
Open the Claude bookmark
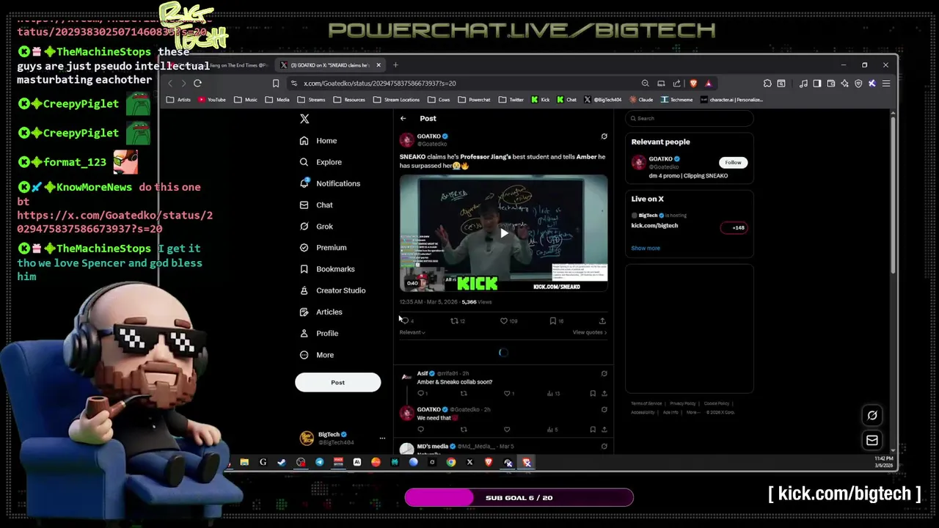[640, 100]
